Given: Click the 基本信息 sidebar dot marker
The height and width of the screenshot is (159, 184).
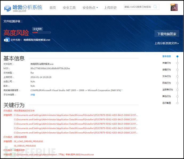Looking at the screenshot, I should coord(177,56).
